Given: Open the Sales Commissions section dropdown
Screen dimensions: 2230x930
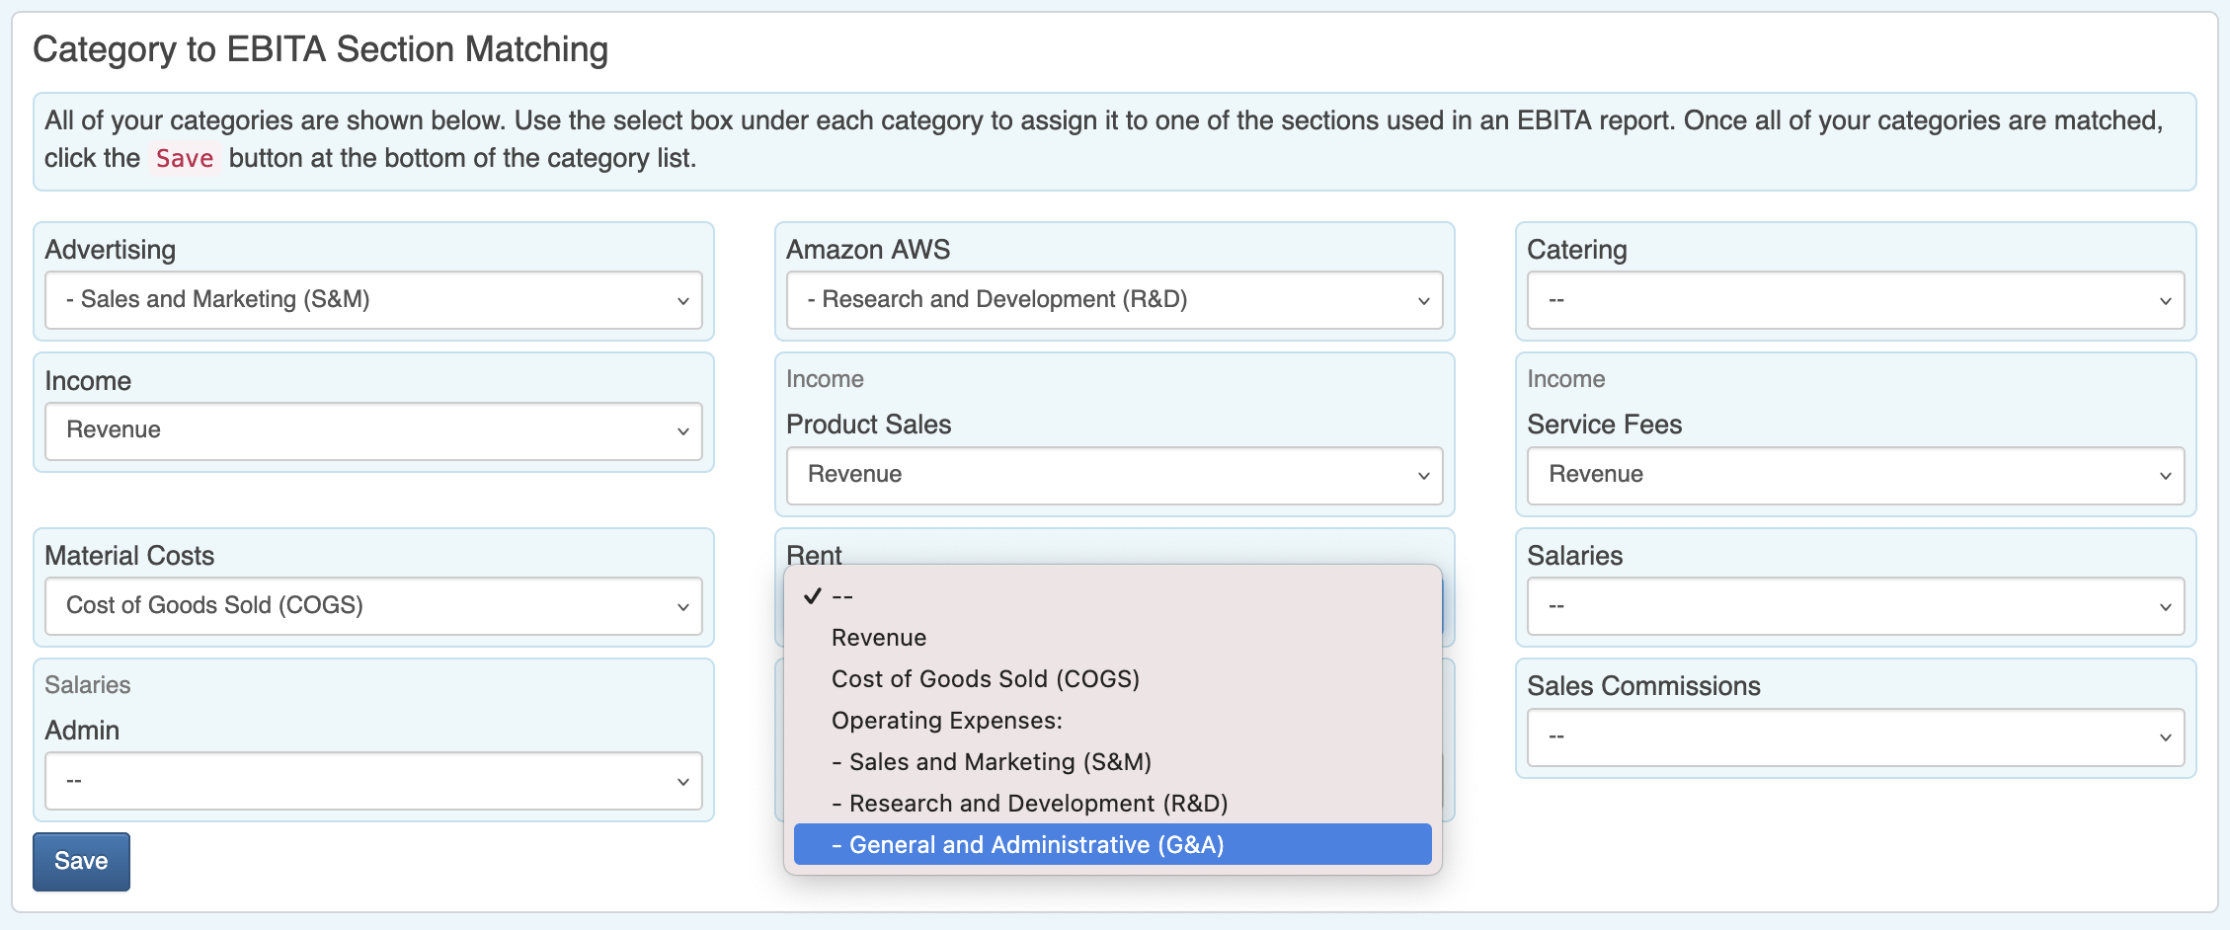Looking at the screenshot, I should (1856, 736).
